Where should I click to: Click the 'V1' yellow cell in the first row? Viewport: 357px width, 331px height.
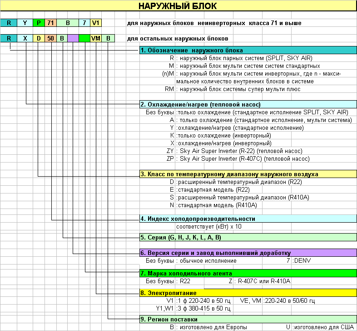[x=96, y=23]
